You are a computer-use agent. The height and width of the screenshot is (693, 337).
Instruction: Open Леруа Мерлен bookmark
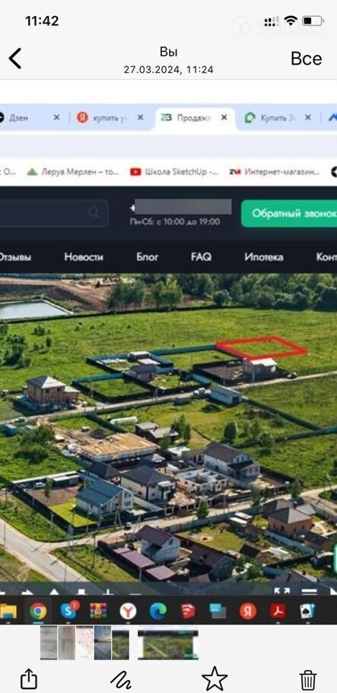pyautogui.click(x=73, y=172)
